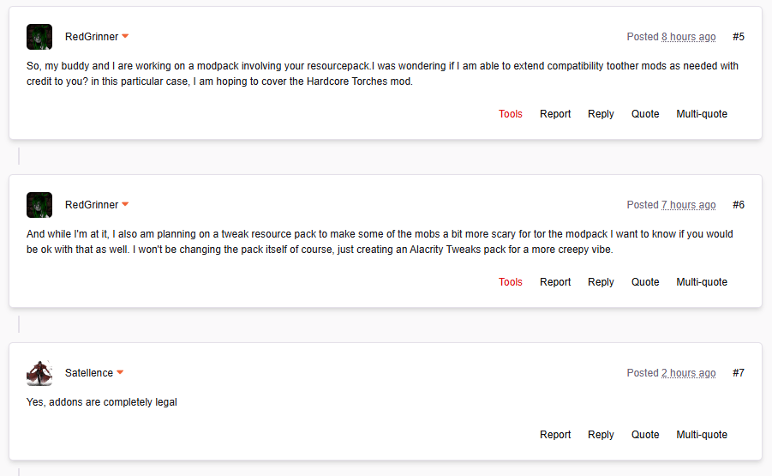Report post #5

tap(555, 114)
